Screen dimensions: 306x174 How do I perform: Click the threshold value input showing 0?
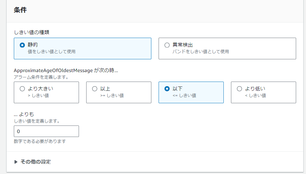46,131
